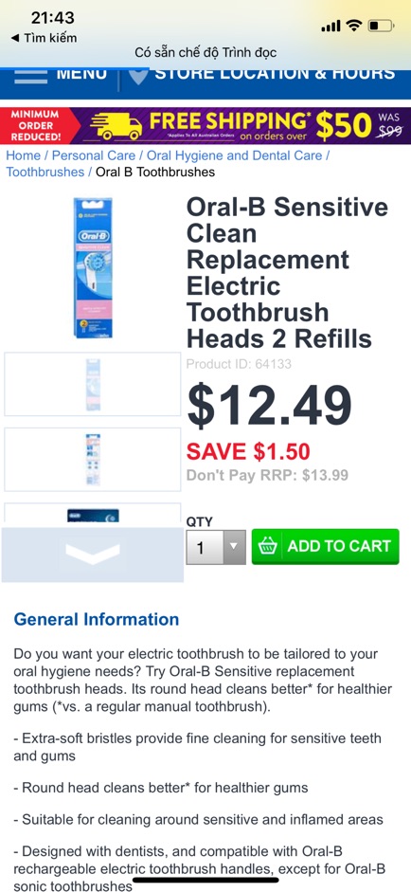The width and height of the screenshot is (411, 892).
Task: Tap the store location pin icon
Action: (x=138, y=76)
